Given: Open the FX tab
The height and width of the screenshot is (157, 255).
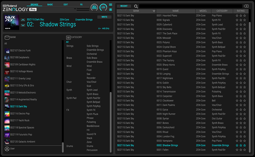Looking at the screenshot, I should click(x=81, y=5).
